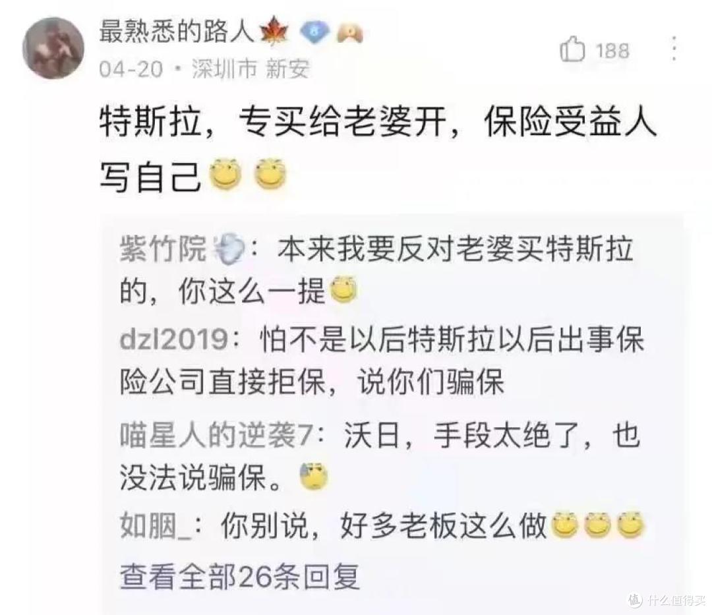Viewport: 712px width, 615px height.
Task: Open the three-dot more options menu
Action: (674, 49)
